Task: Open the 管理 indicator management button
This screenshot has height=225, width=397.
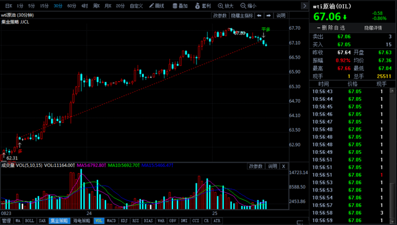Action: click(x=6, y=221)
